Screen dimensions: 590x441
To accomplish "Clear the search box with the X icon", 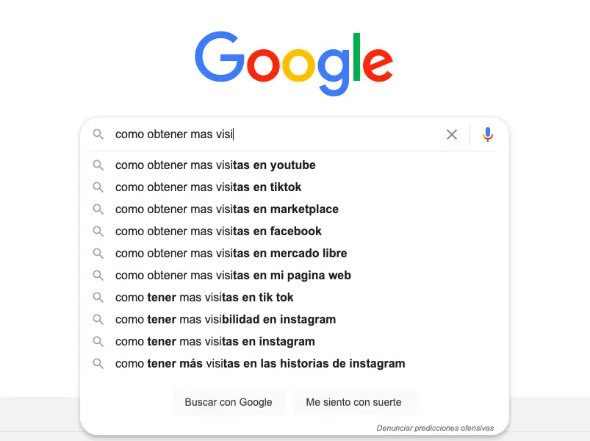I will point(452,135).
